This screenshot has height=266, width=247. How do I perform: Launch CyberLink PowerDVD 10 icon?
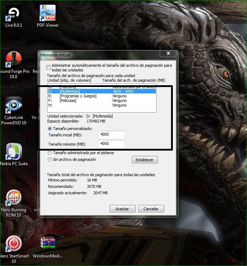coord(13,111)
